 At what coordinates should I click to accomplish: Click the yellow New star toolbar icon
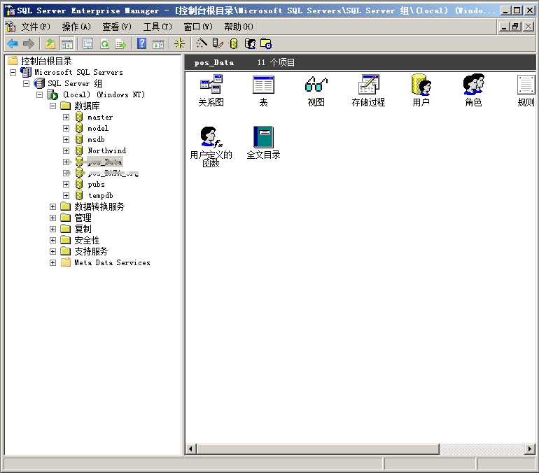(x=179, y=43)
